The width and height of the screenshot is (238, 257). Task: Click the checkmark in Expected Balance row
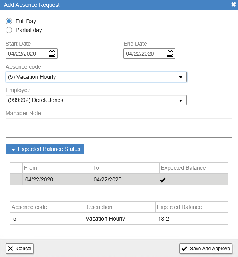click(x=163, y=180)
